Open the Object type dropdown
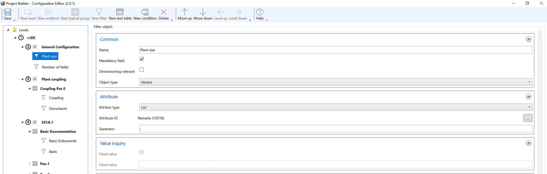Viewport: 547px width, 174px height. pos(335,82)
